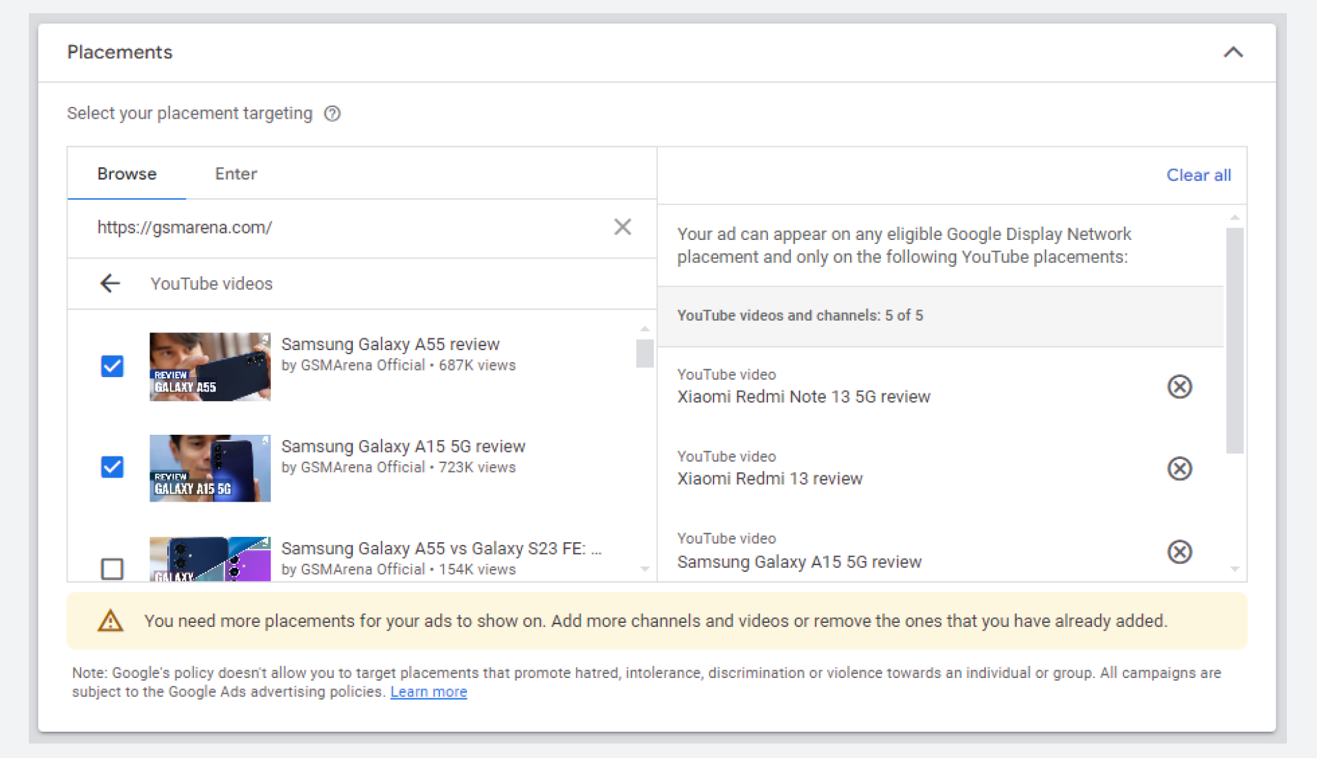Click the remove icon for Xiaomi Redmi 13 review

(1181, 469)
